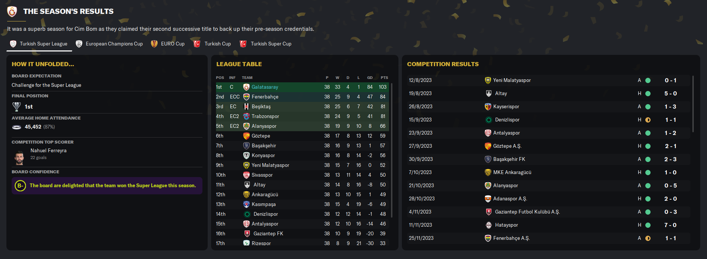Image resolution: width=707 pixels, height=259 pixels.
Task: Click the trophy icon beside final position
Action: pyautogui.click(x=17, y=107)
